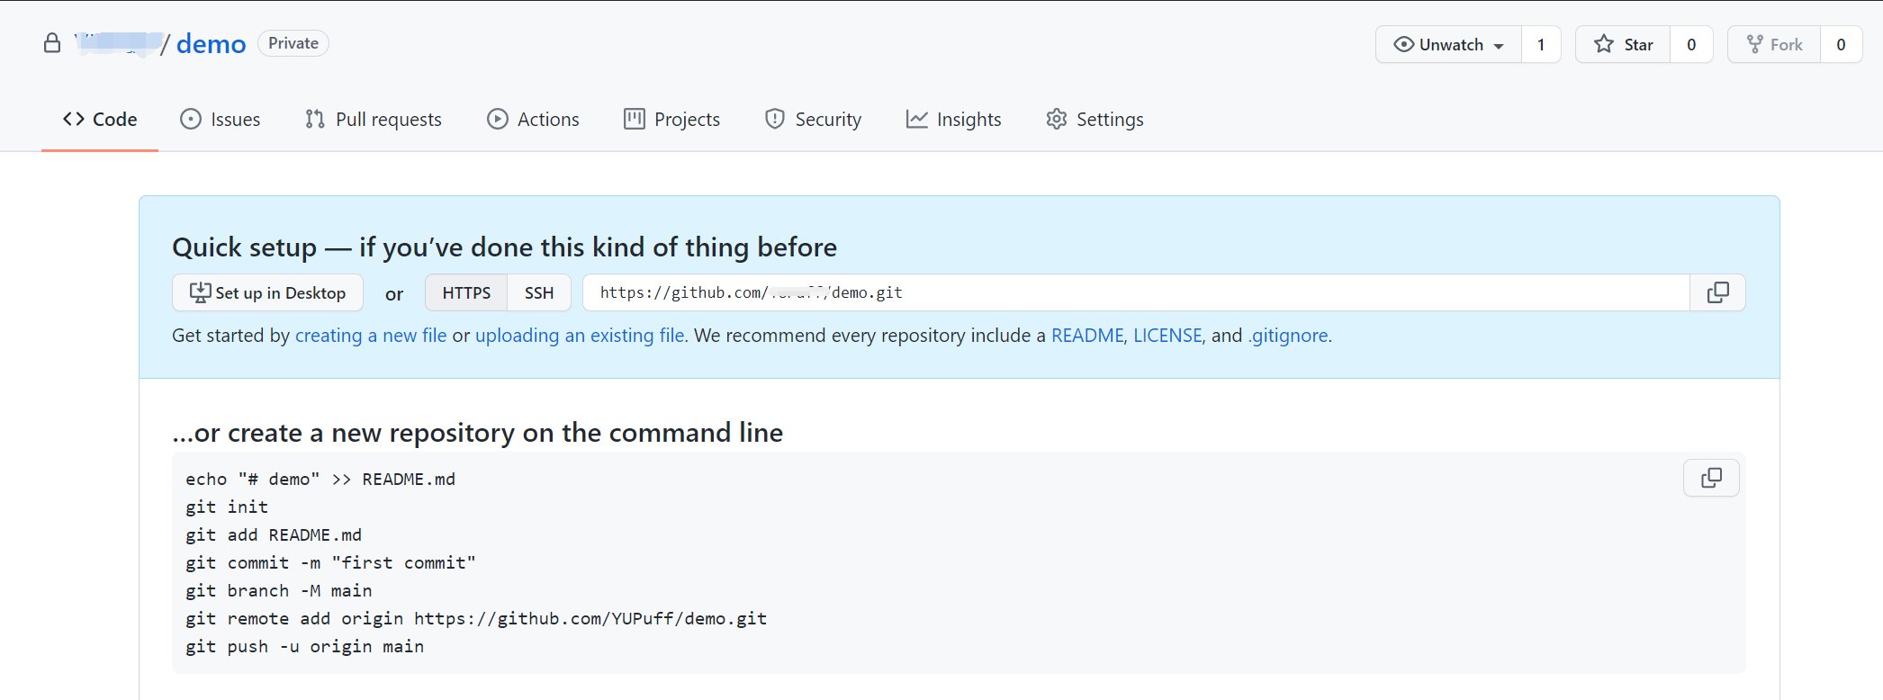Screen dimensions: 1883x700
Task: Click the private repository lock icon
Action: (52, 43)
